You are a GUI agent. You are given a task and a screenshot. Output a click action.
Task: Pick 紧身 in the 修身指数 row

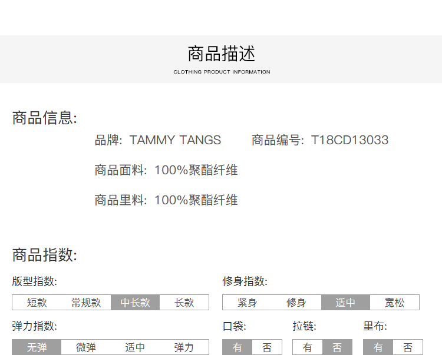[247, 303]
